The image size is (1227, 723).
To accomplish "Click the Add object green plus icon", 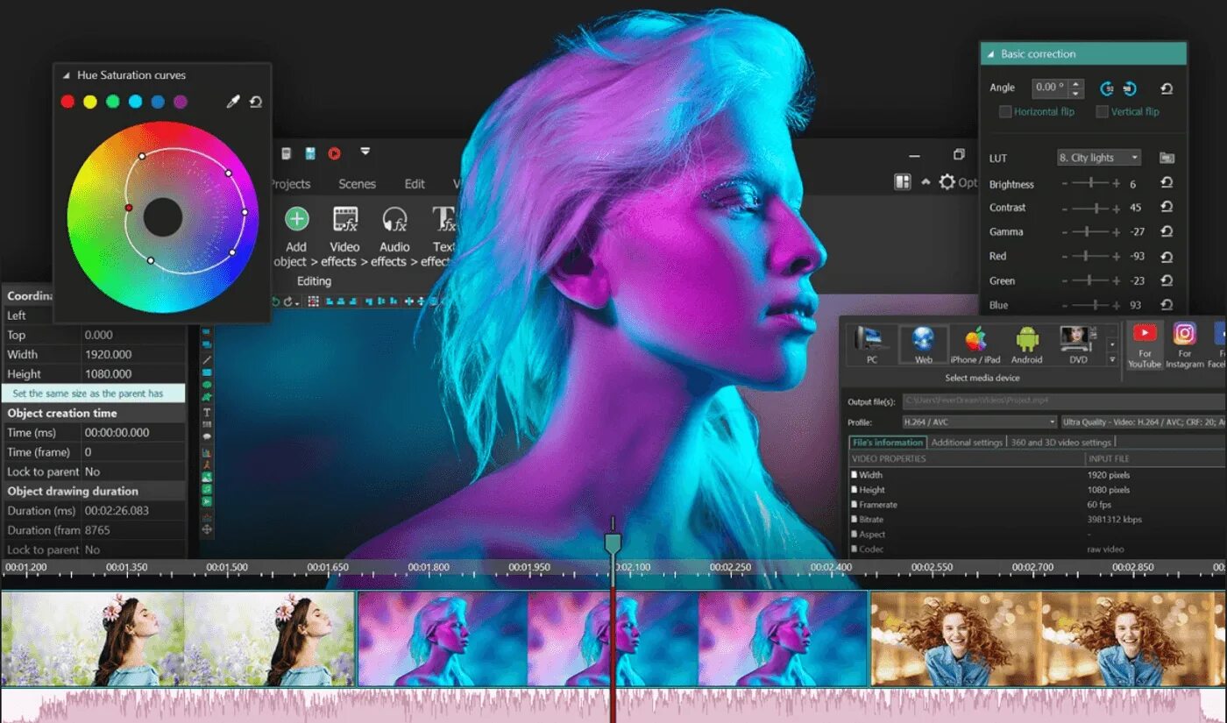I will coord(296,219).
